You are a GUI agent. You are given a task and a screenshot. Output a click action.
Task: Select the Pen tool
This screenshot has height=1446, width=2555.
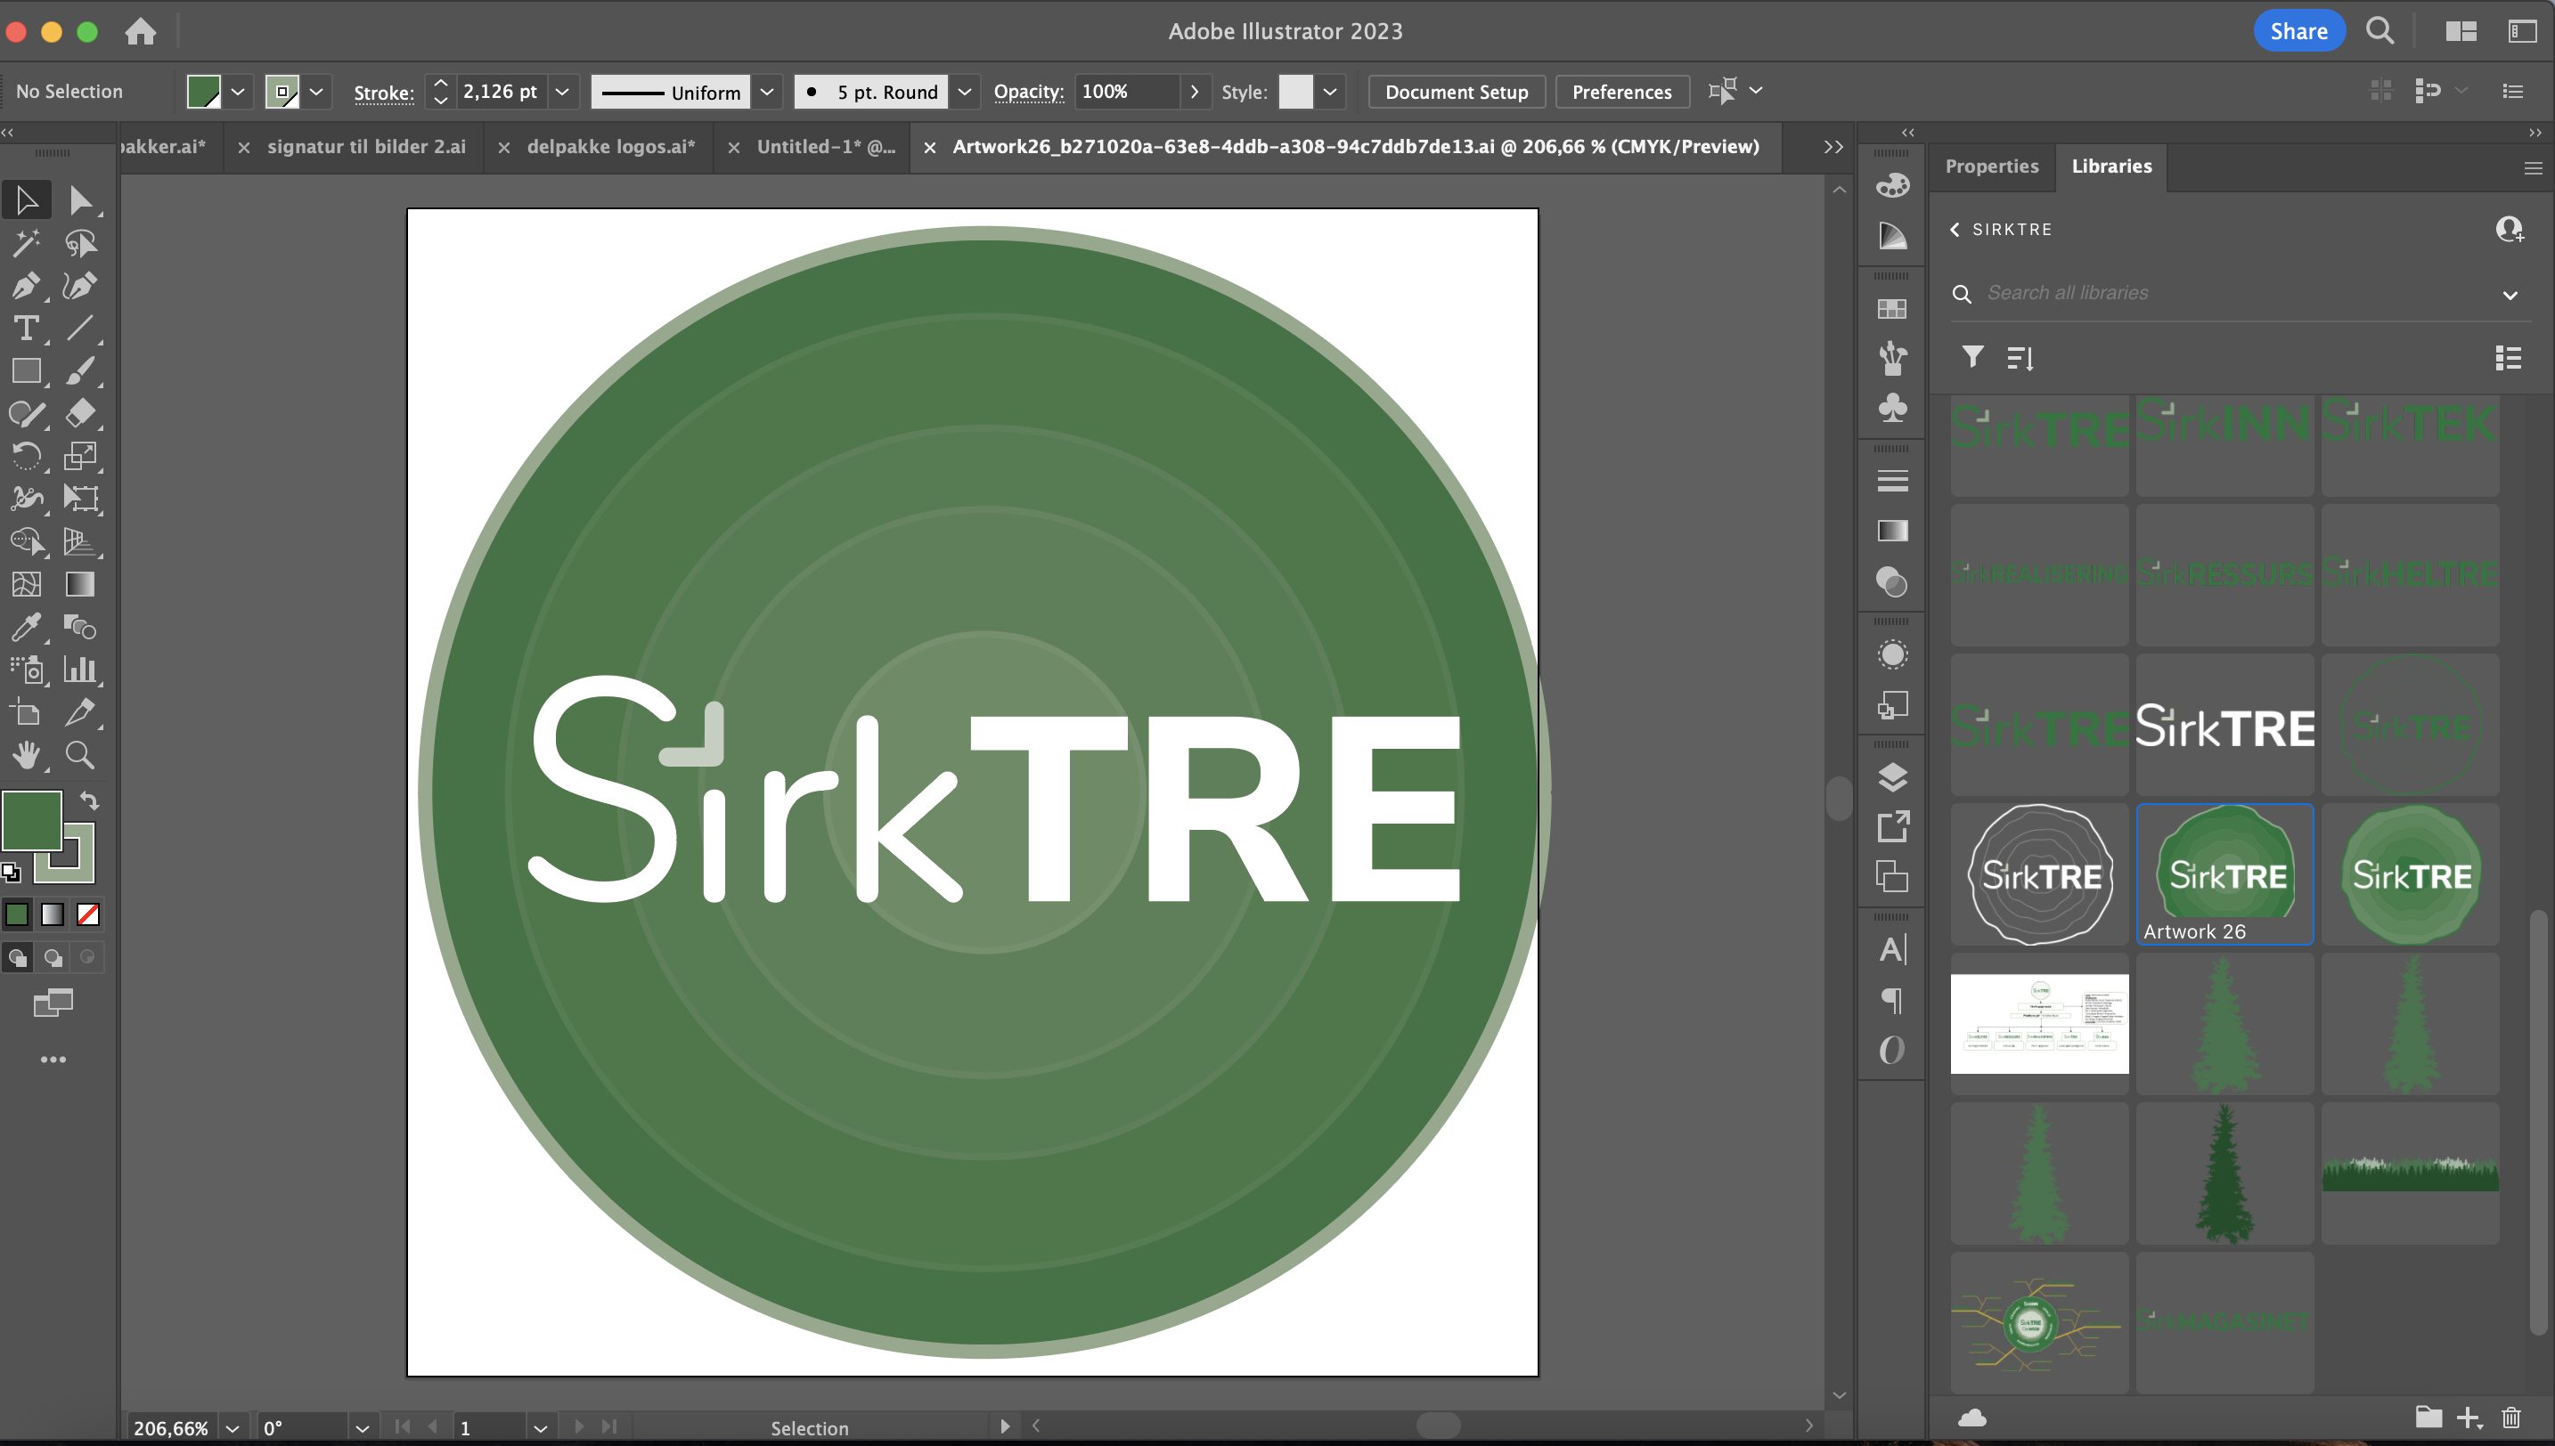(27, 285)
